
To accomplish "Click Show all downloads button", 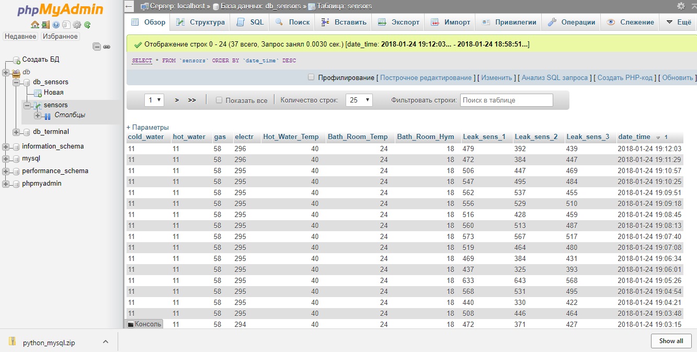I will [x=671, y=341].
